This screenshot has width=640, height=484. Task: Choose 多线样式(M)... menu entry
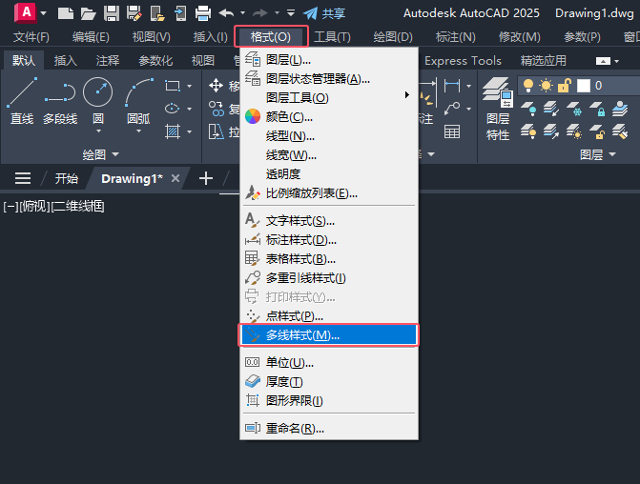click(x=329, y=335)
